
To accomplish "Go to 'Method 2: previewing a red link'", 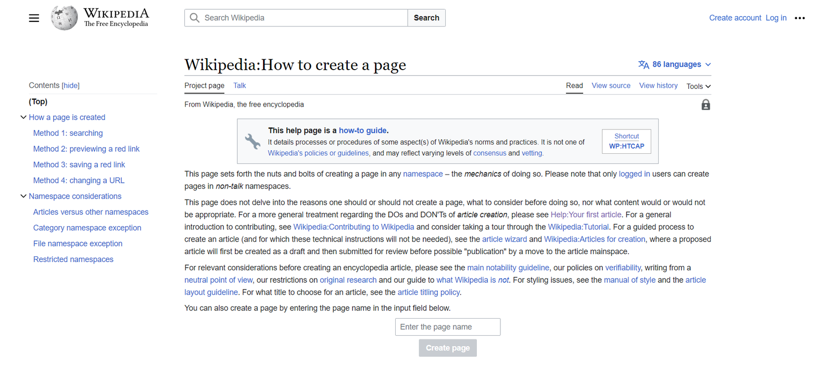I will click(86, 149).
